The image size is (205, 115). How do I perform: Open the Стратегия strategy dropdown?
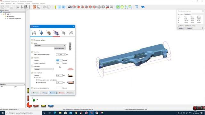[44, 69]
